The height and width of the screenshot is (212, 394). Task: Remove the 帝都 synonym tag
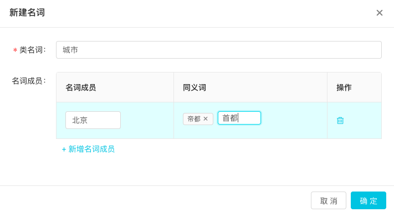pos(206,118)
